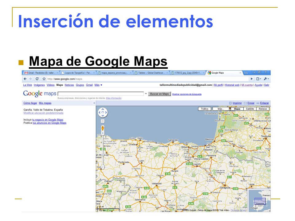Click the Street View pegman icon
The height and width of the screenshot is (221, 295).
(103, 128)
